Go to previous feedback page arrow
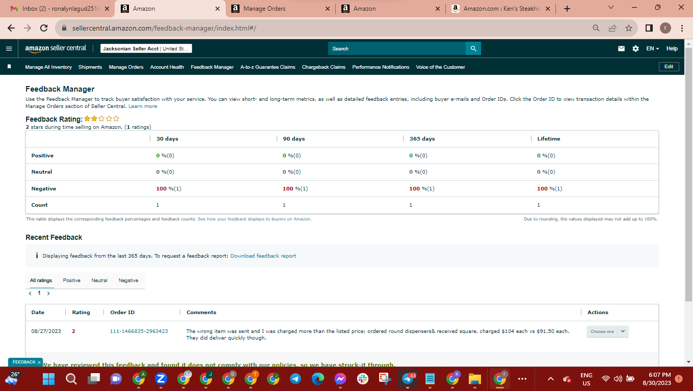The height and width of the screenshot is (391, 693). (x=30, y=293)
